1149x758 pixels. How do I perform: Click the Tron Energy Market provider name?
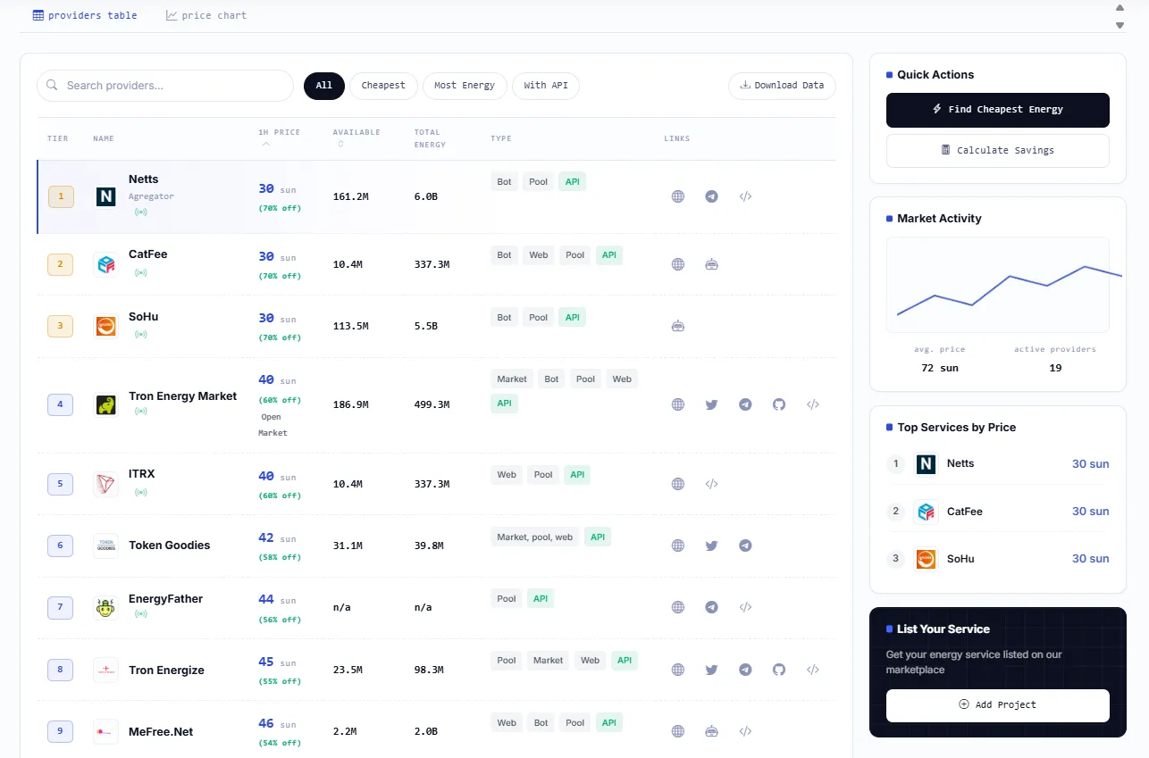click(x=183, y=396)
